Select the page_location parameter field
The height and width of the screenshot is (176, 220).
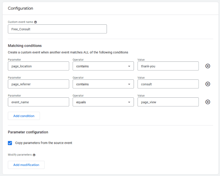tap(39, 66)
